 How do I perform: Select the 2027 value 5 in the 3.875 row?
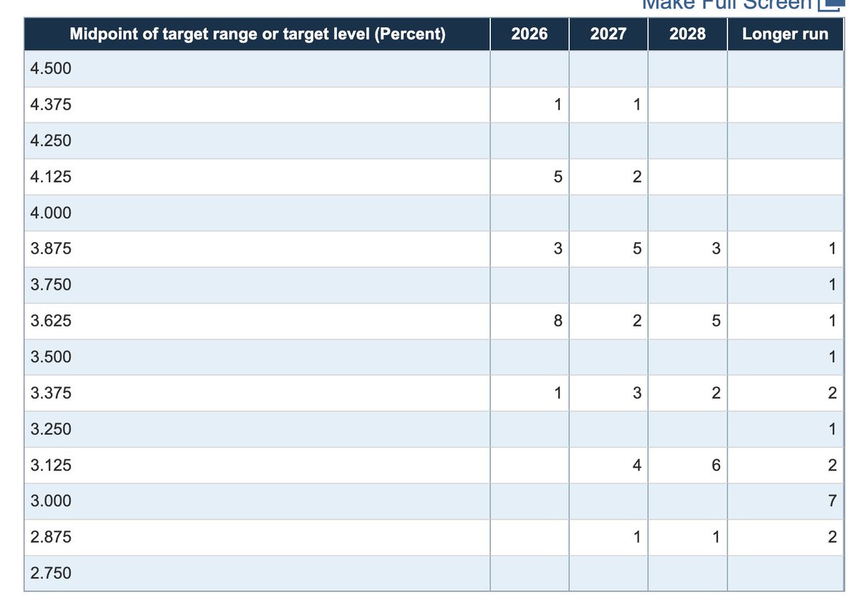636,249
